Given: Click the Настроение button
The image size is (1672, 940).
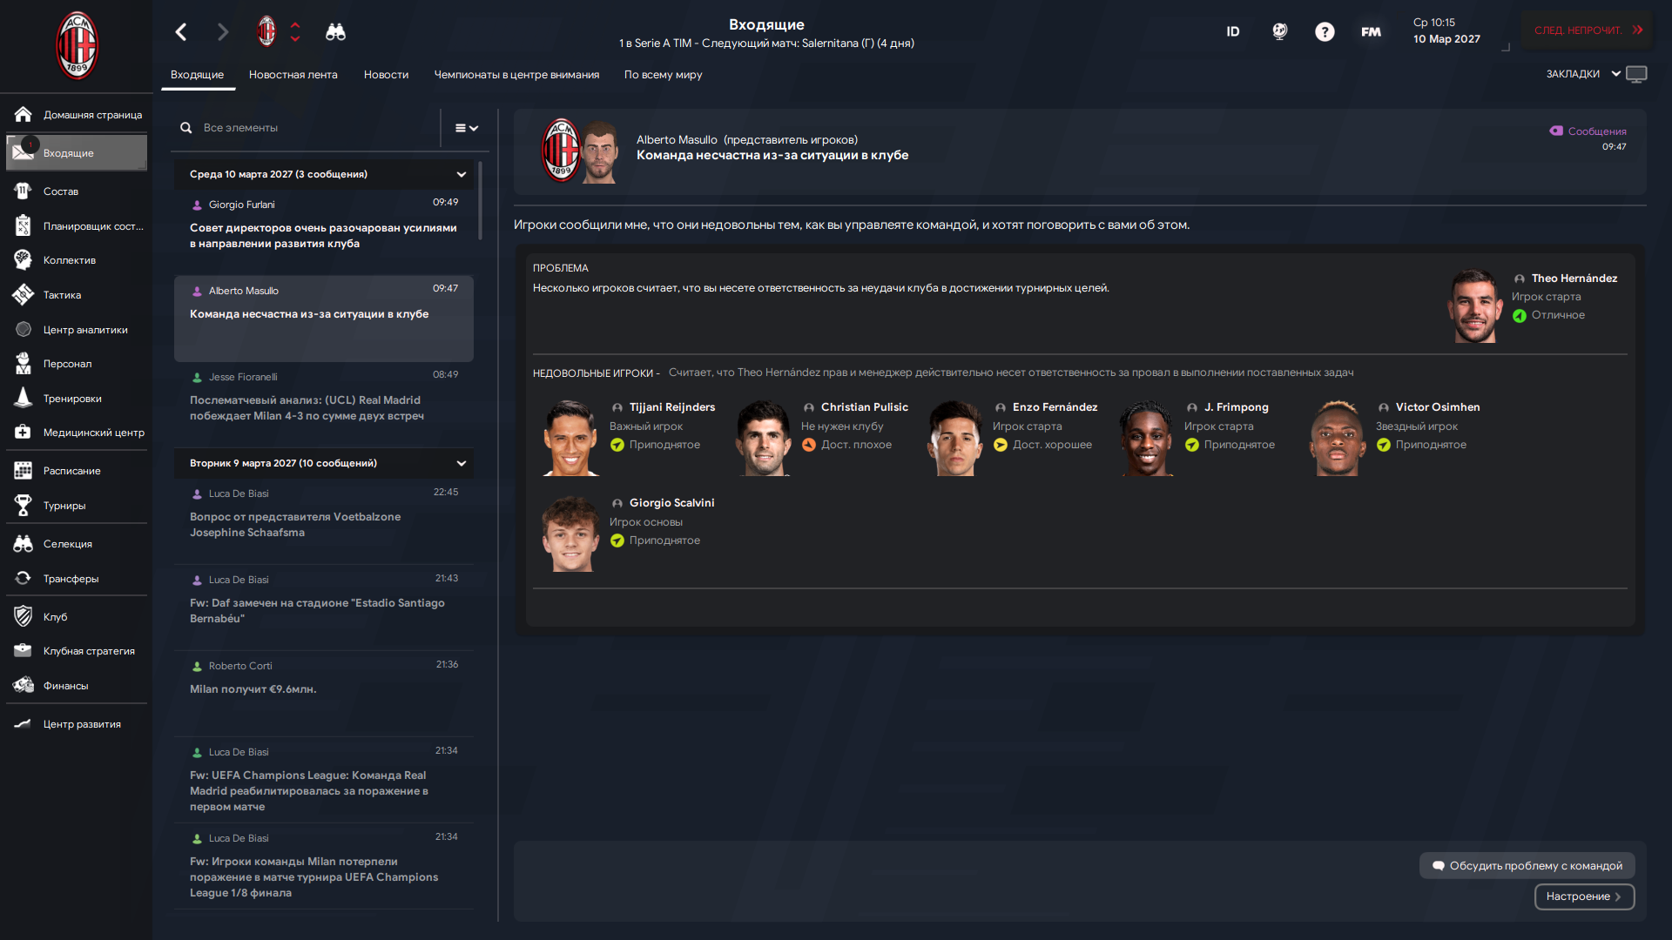Looking at the screenshot, I should (x=1584, y=896).
